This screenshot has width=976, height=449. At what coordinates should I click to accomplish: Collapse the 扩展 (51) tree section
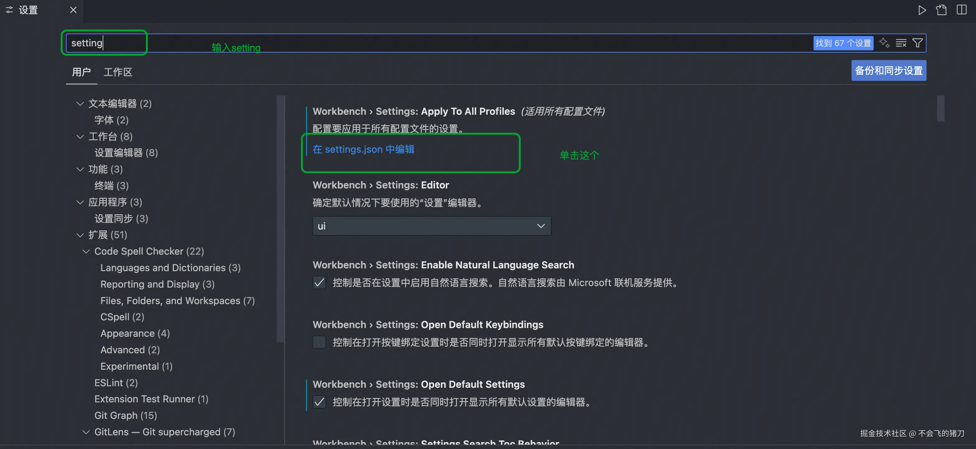[x=80, y=235]
